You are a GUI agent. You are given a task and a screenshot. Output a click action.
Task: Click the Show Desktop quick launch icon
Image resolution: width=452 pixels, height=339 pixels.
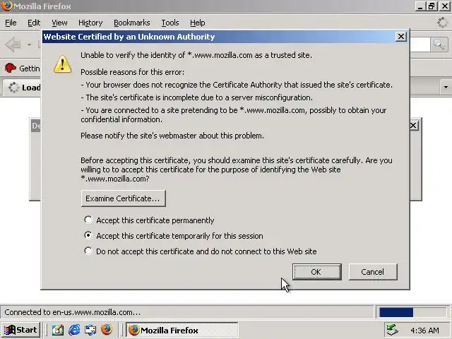click(x=90, y=330)
